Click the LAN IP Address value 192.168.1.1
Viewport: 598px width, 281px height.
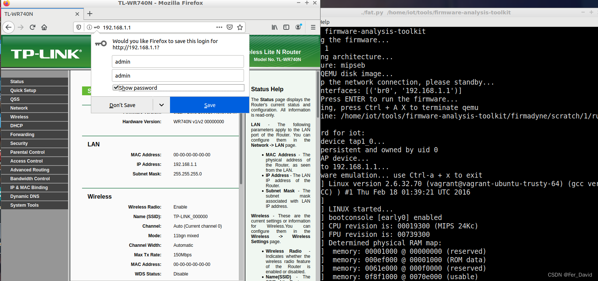click(185, 164)
